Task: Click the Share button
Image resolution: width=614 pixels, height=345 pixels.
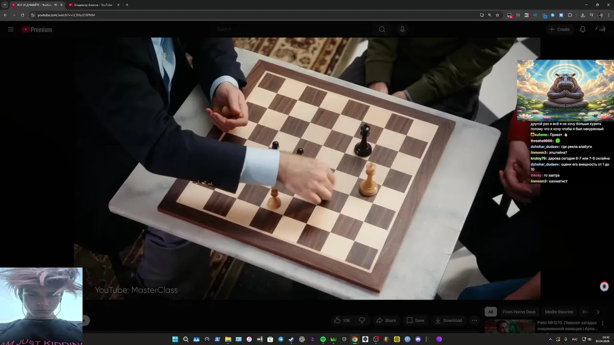Action: point(386,320)
